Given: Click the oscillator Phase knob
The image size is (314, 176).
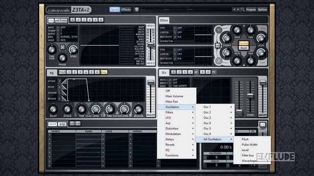Looking at the screenshot, I should 62,58.
